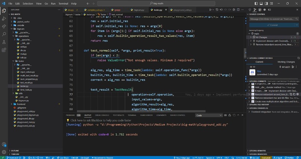Switch to Problems panel tab

[x=73, y=115]
